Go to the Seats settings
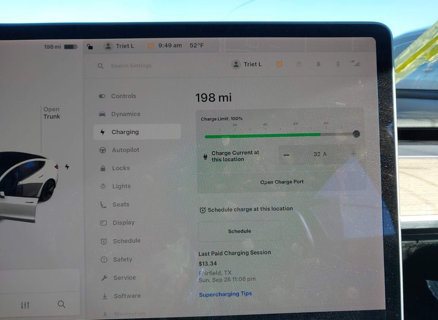 pyautogui.click(x=121, y=204)
